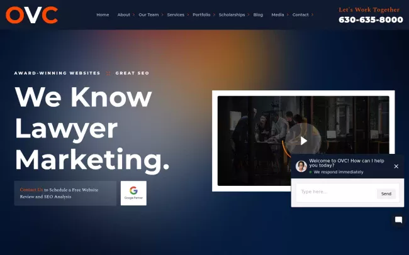Image resolution: width=409 pixels, height=255 pixels.
Task: Close the chat welcome popup
Action: (x=396, y=166)
